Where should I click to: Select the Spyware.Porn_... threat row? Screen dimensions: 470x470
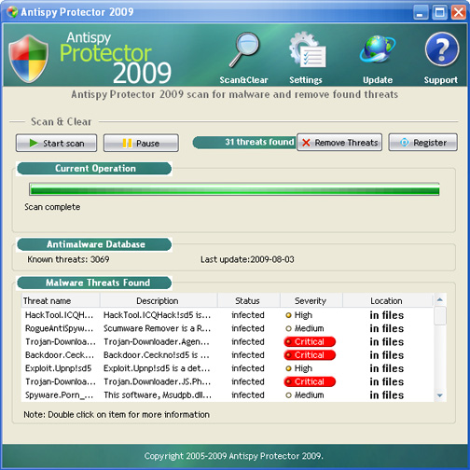[228, 395]
